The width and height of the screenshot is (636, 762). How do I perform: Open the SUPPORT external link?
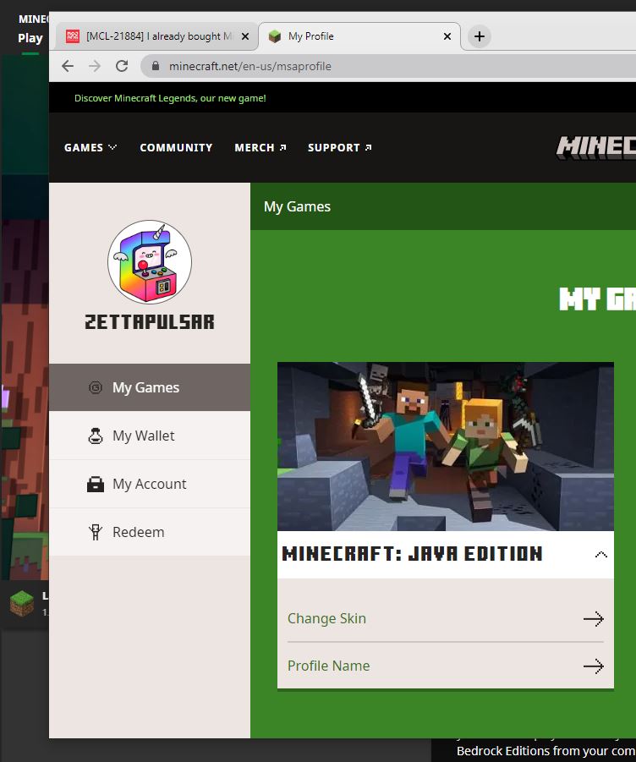coord(340,147)
